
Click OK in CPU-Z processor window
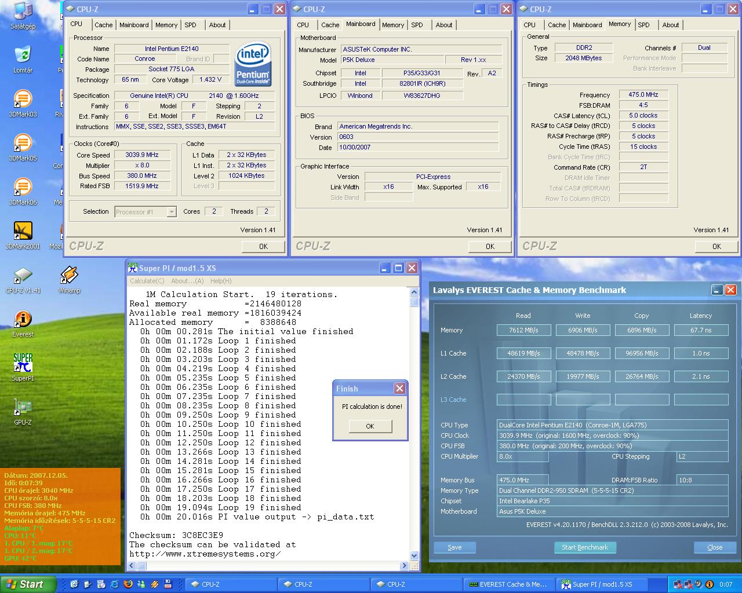[263, 246]
